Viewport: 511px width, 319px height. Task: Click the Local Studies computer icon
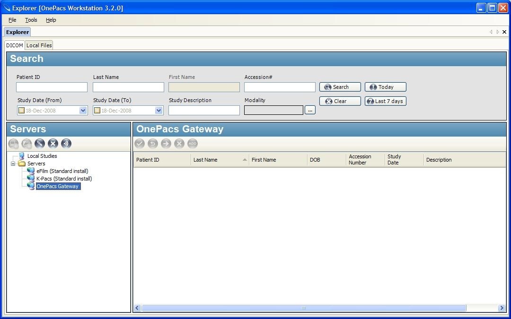coord(22,156)
